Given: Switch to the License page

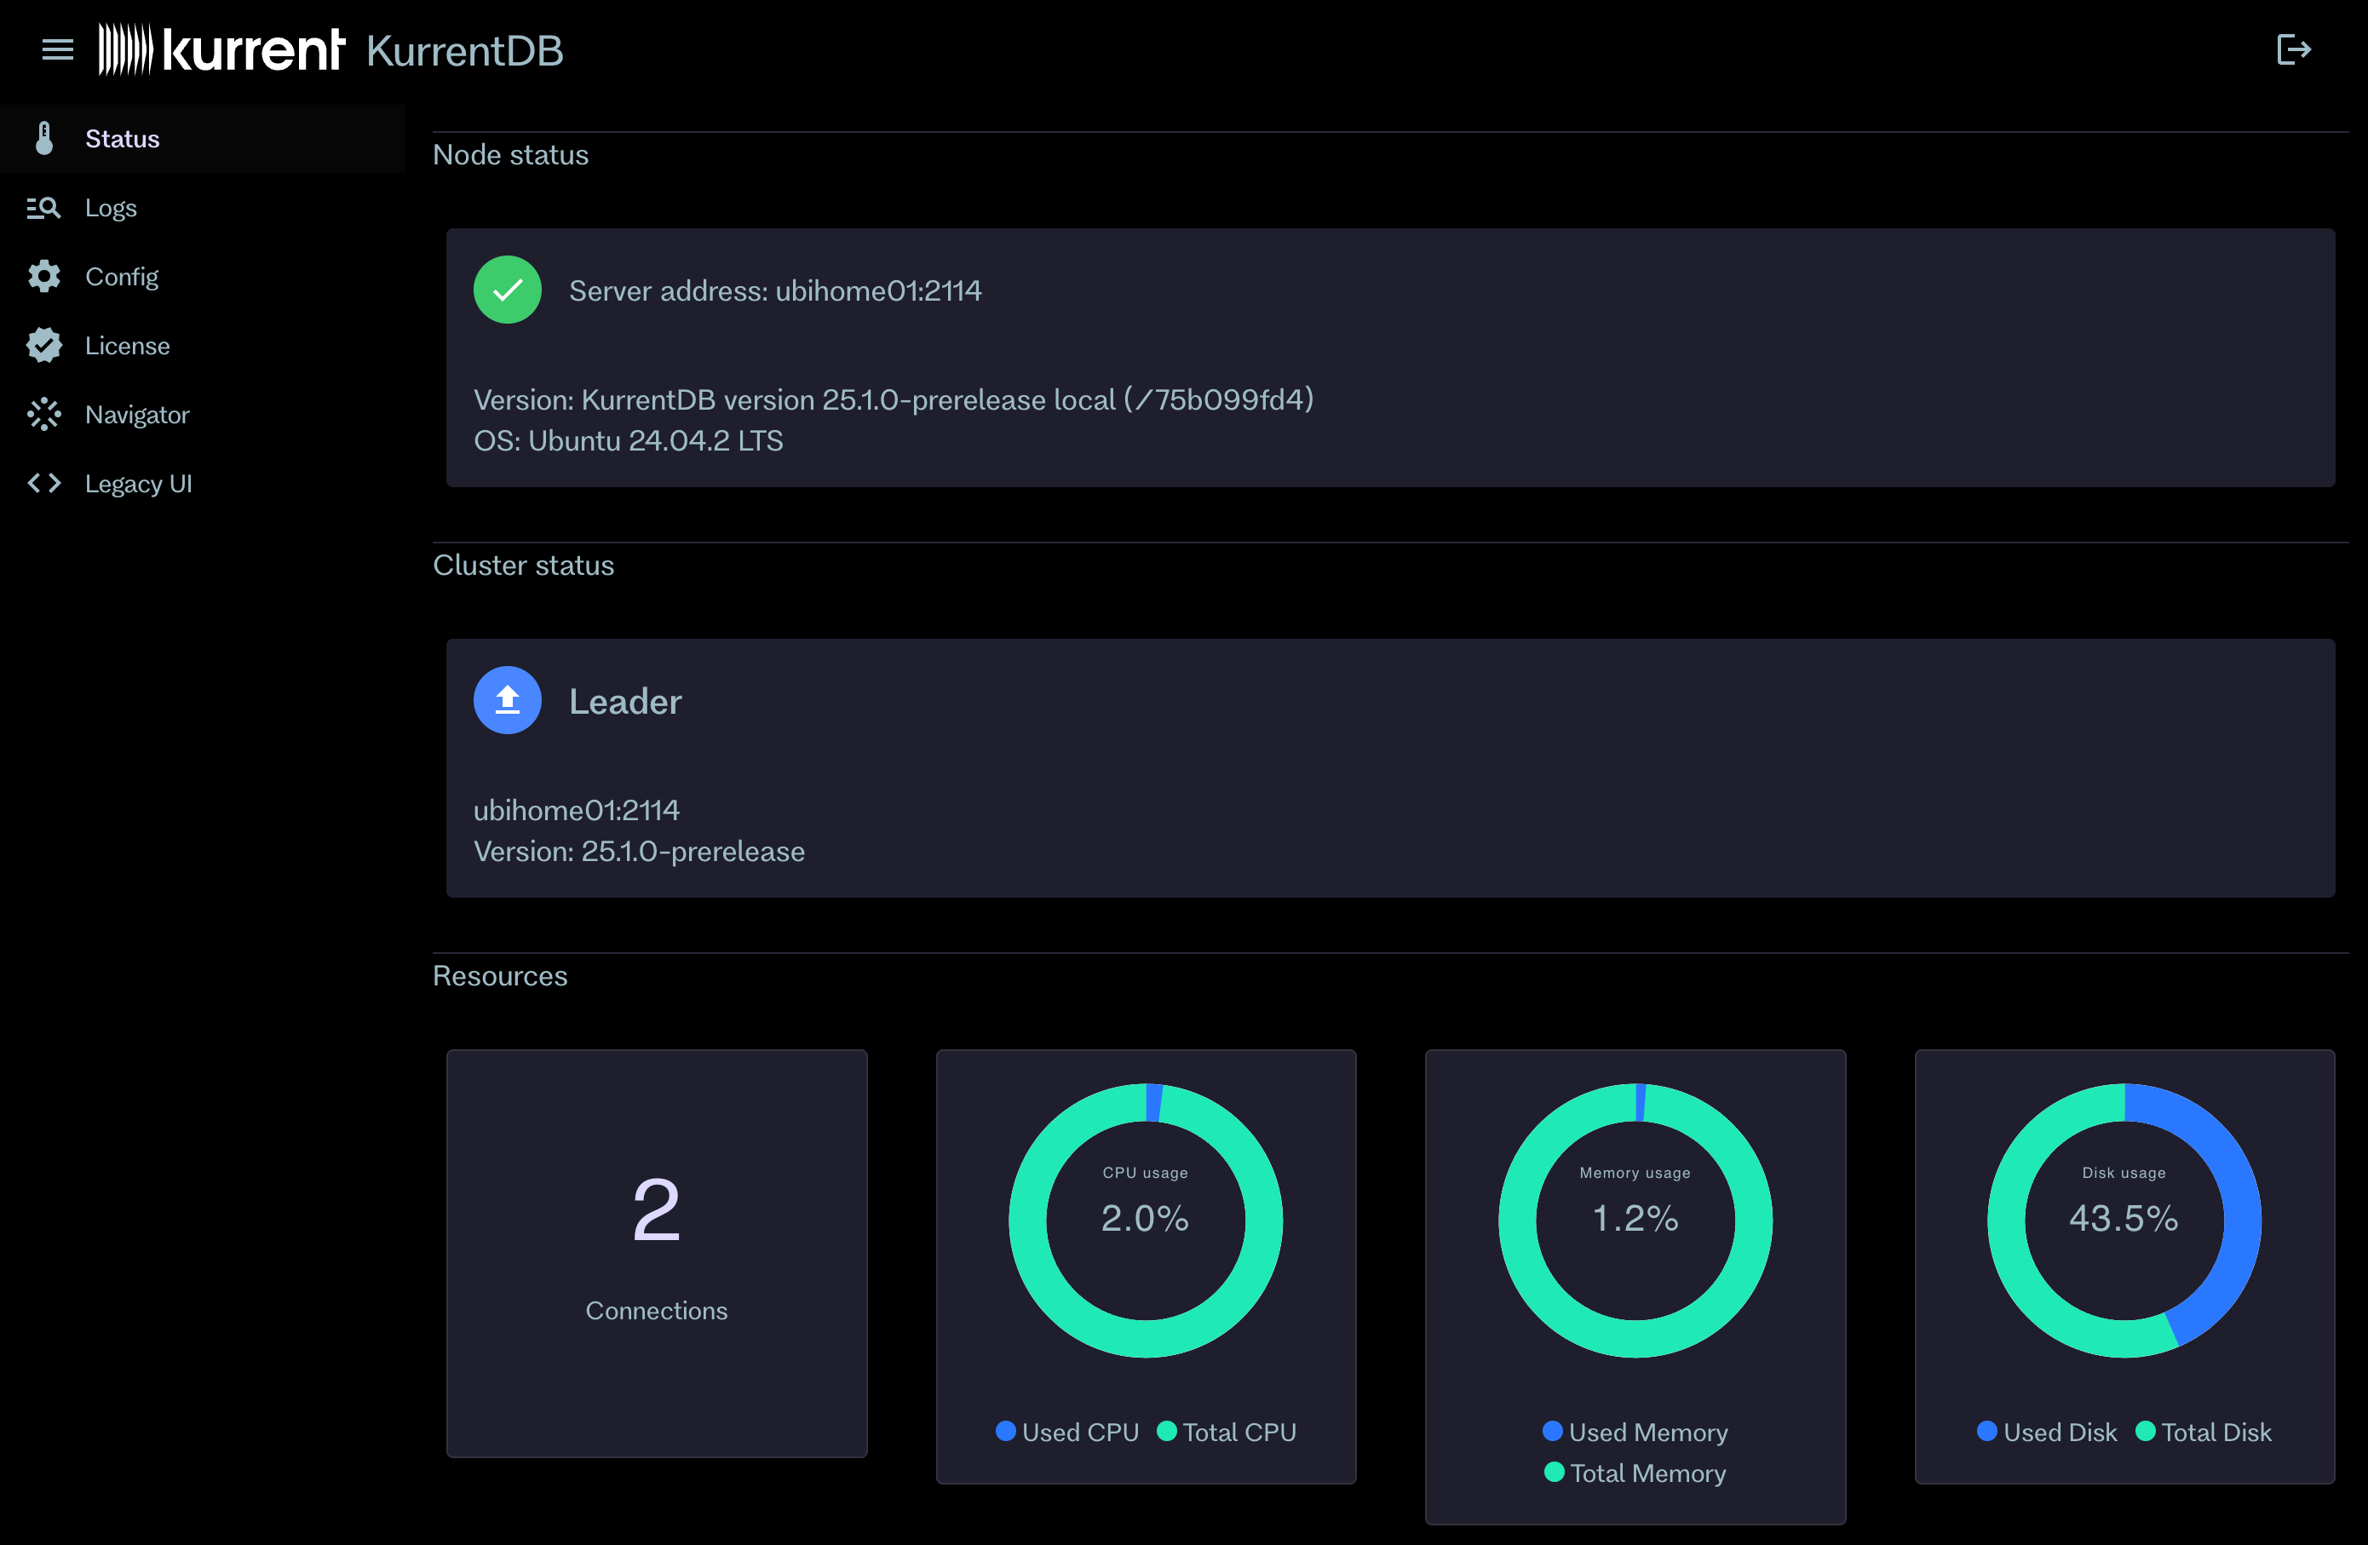Looking at the screenshot, I should coord(128,345).
